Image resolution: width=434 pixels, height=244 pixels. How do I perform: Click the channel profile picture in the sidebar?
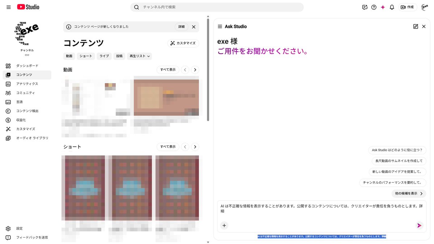point(27,33)
